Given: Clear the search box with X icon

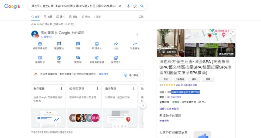Looking at the screenshot, I should pyautogui.click(x=120, y=6).
